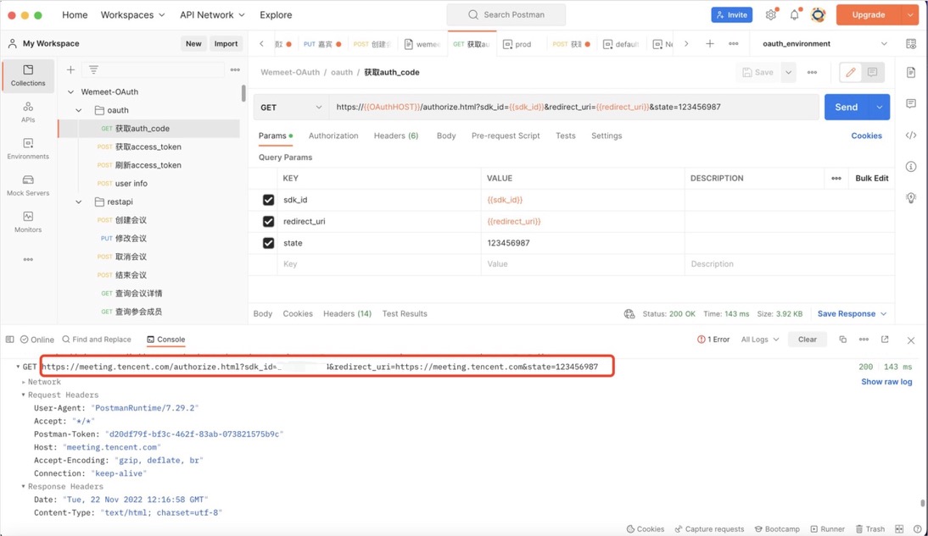Uncheck the sdk_id parameter checkbox
The height and width of the screenshot is (536, 928).
(x=268, y=200)
